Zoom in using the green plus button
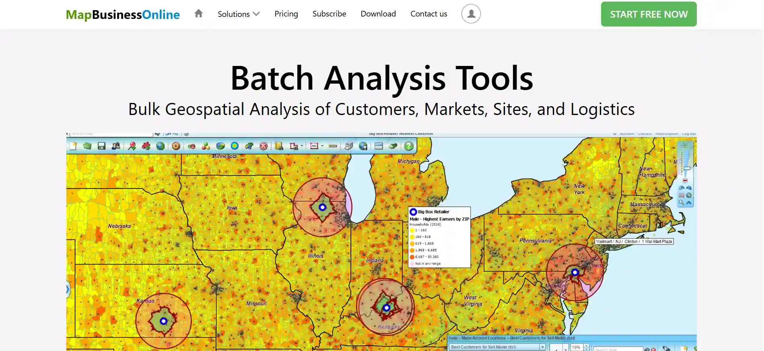Image resolution: width=764 pixels, height=351 pixels. (x=685, y=146)
